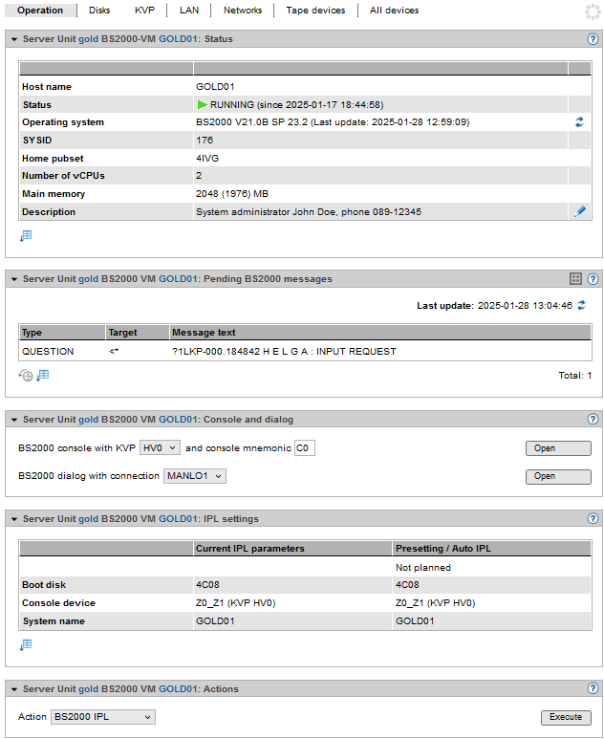Edit the Description field with pencil icon

pyautogui.click(x=579, y=211)
